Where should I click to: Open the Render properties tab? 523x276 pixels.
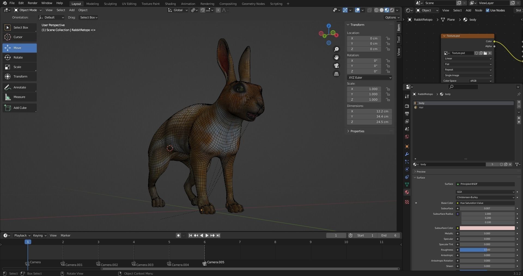point(407,106)
